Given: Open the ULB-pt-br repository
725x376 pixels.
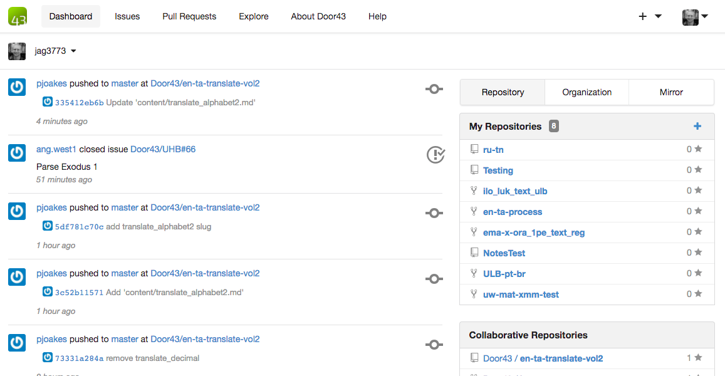Looking at the screenshot, I should [504, 274].
